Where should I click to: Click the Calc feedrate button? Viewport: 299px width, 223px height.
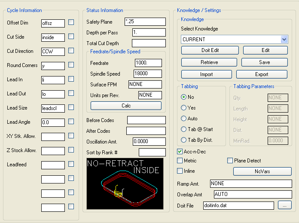point(126,106)
